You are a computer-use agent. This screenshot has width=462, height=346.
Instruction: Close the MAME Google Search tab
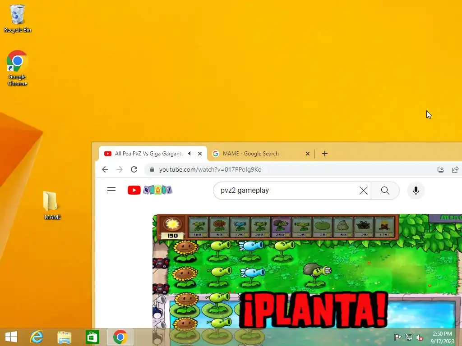(x=308, y=154)
